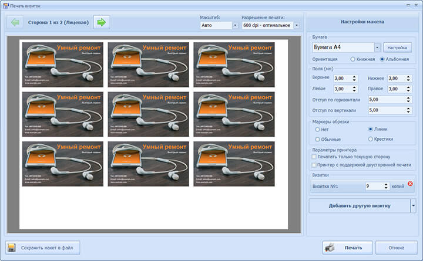This screenshot has width=423, height=261.
Task: Enable Печатать только текущую сторону checkbox
Action: point(314,157)
